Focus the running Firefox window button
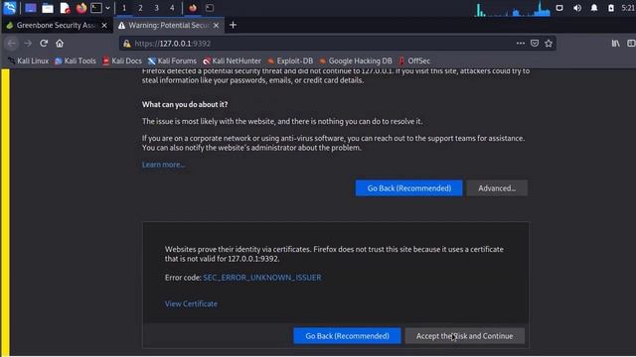636x357 pixels. click(193, 8)
